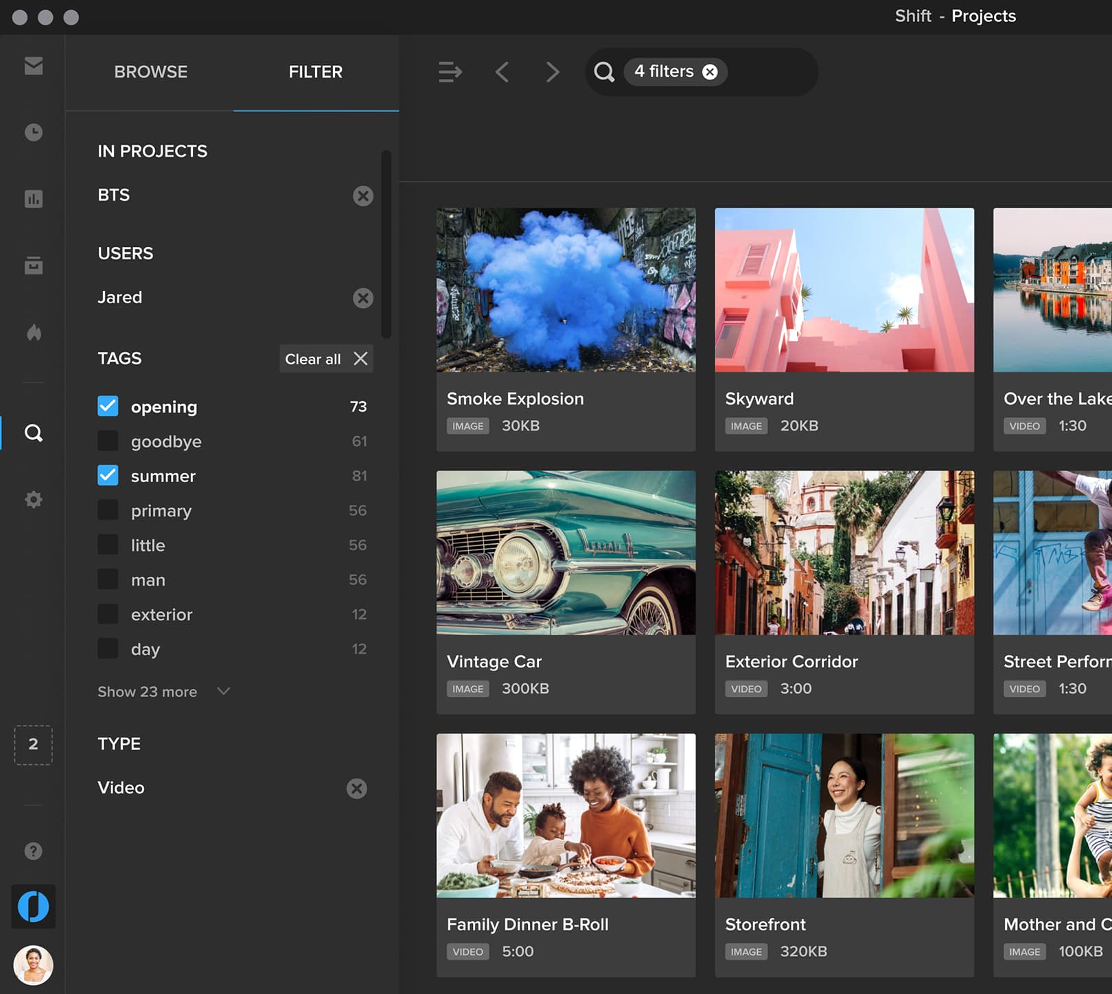Open the Family Dinner B-Roll thumbnail
1112x994 pixels.
tap(566, 816)
